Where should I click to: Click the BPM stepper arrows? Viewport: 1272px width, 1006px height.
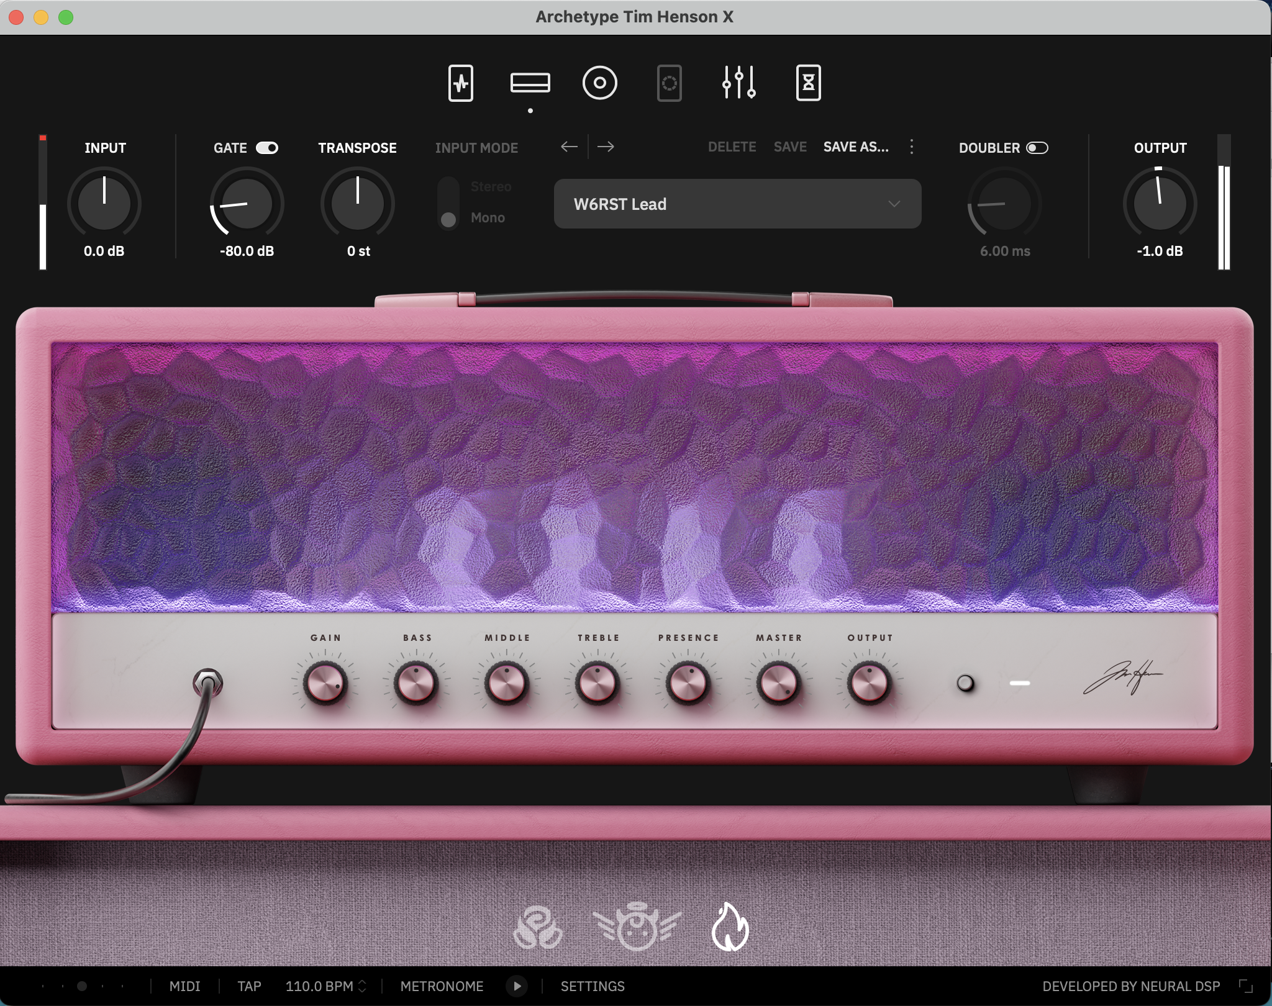[362, 986]
